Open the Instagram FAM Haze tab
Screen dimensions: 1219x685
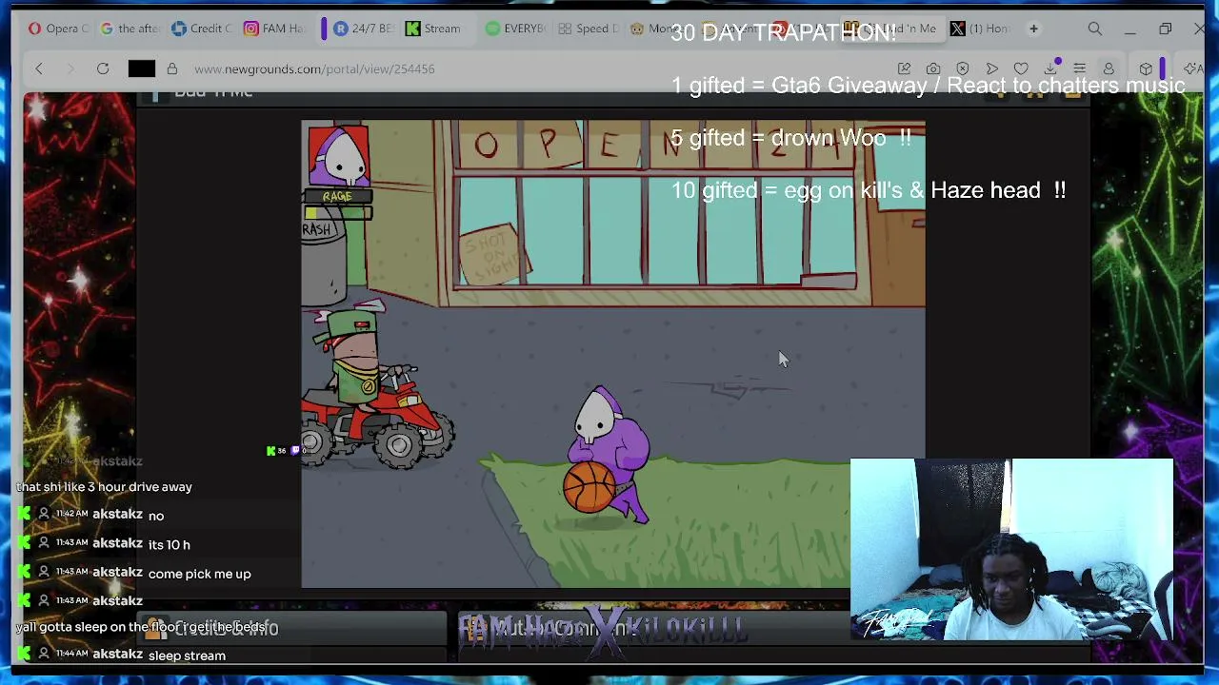pyautogui.click(x=274, y=29)
